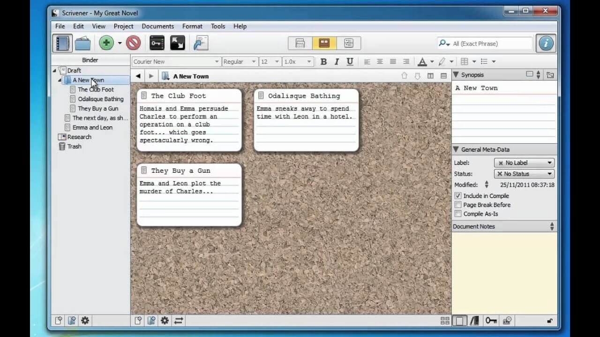Switch to document/scrivenings view mode

(300, 43)
